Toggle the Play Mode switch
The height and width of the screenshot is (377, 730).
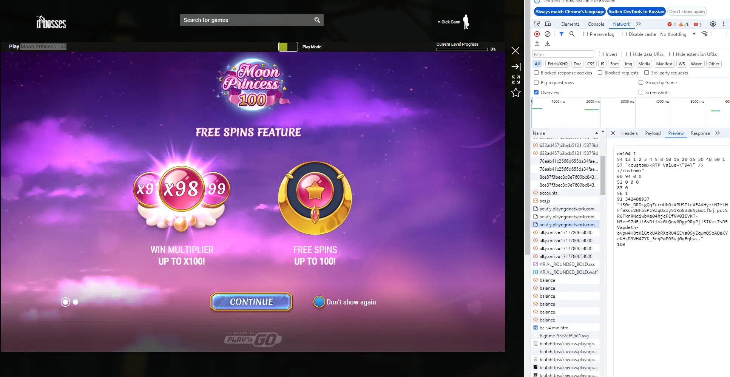coord(288,47)
